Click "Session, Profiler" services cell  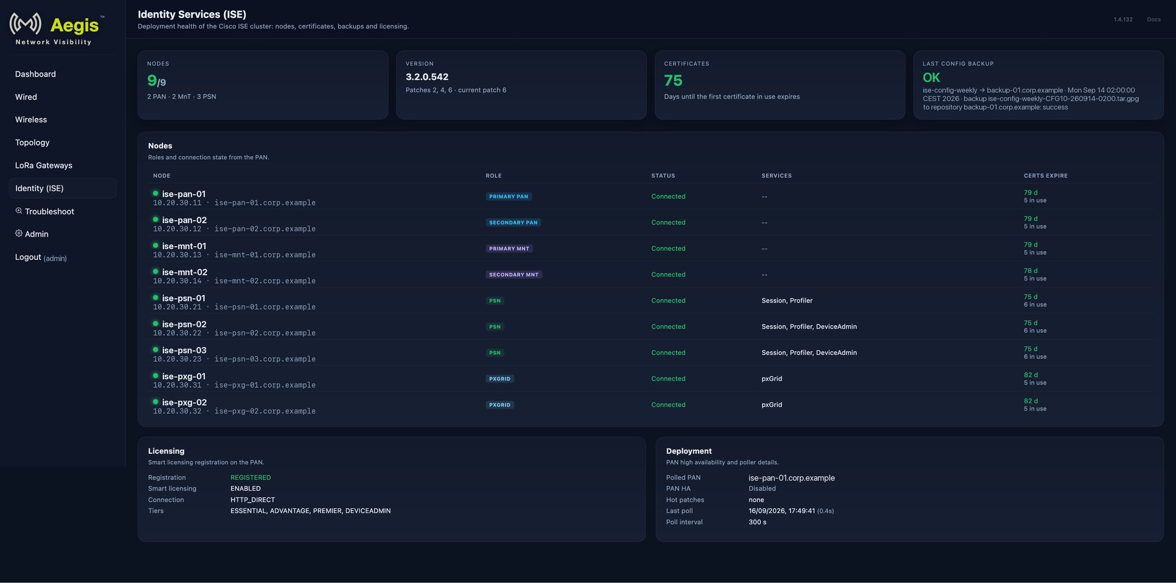(787, 301)
